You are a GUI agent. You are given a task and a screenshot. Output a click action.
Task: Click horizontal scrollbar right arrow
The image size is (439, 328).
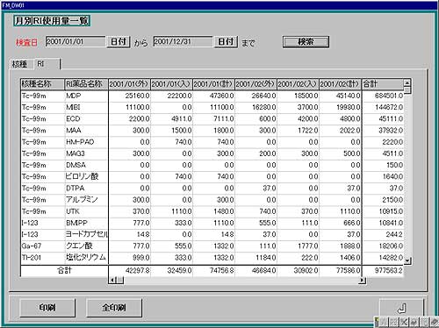pos(362,280)
